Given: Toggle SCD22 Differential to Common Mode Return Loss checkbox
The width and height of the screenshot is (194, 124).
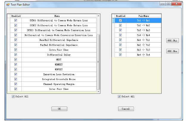Looking at the screenshot, I should (16, 25).
